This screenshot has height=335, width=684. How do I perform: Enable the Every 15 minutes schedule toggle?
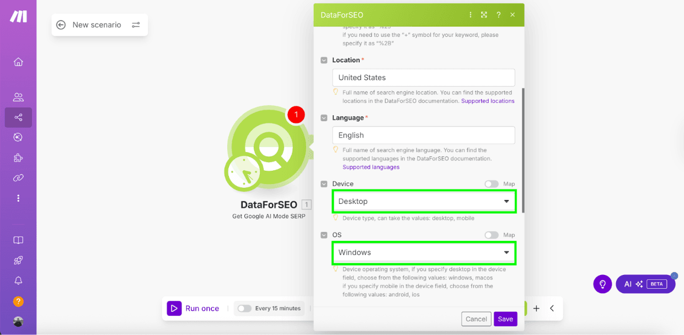click(x=244, y=308)
